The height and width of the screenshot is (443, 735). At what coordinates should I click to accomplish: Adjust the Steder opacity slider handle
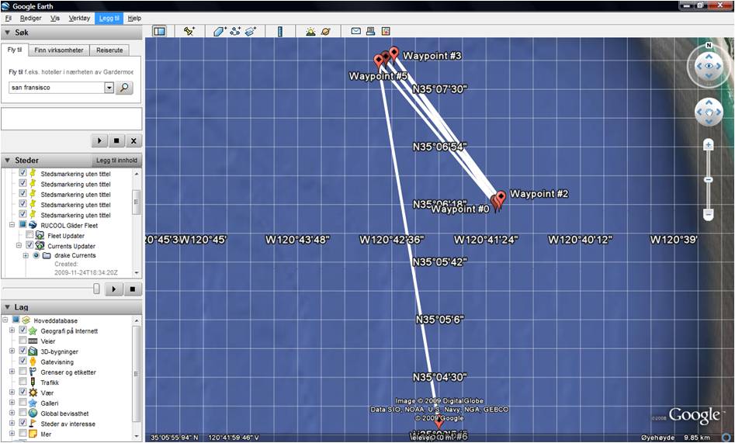[x=96, y=289]
